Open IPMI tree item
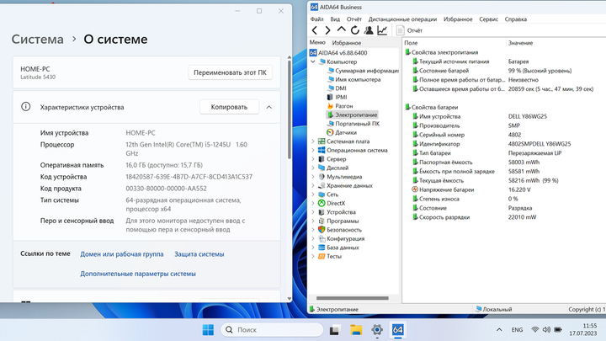606x341 pixels. coord(337,98)
